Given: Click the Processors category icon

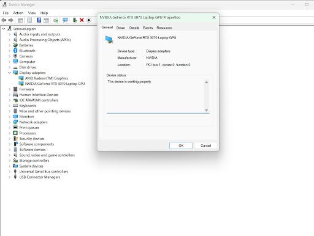Looking at the screenshot, I should point(15,133).
